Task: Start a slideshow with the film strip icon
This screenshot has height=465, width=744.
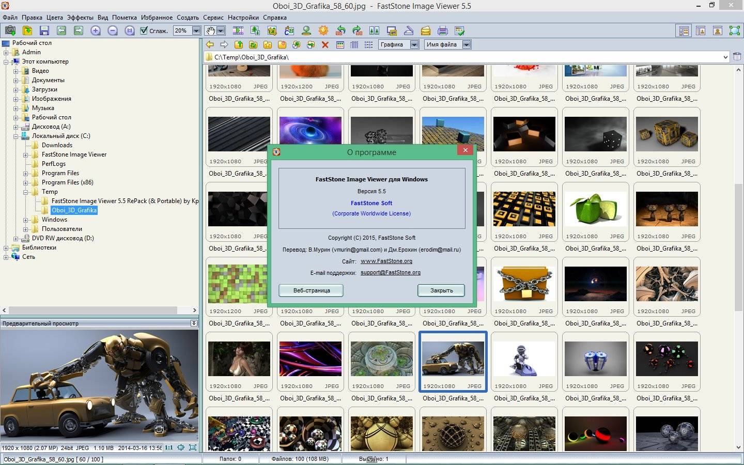Action: (238, 30)
